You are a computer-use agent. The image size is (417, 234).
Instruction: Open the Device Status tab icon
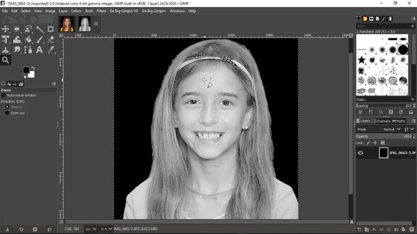tap(9, 84)
